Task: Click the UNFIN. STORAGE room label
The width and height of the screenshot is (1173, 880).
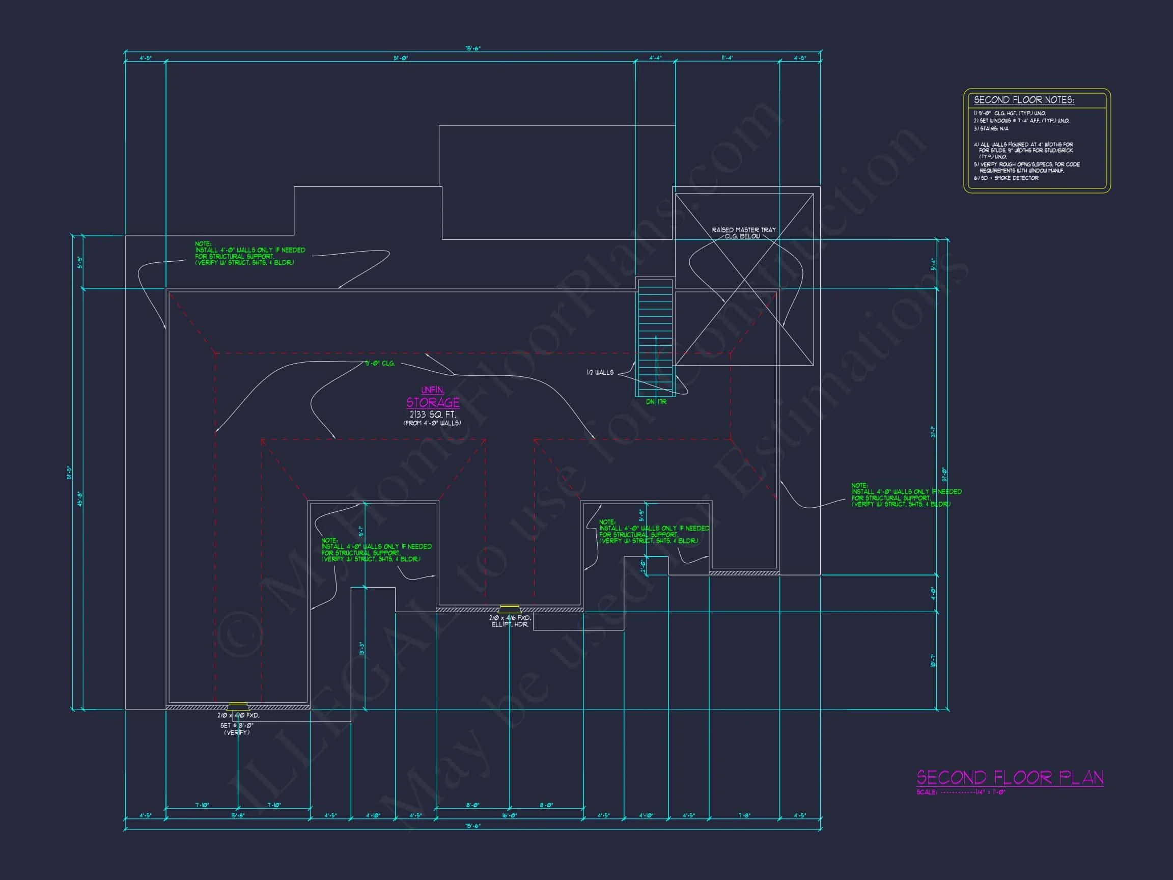Action: [433, 398]
